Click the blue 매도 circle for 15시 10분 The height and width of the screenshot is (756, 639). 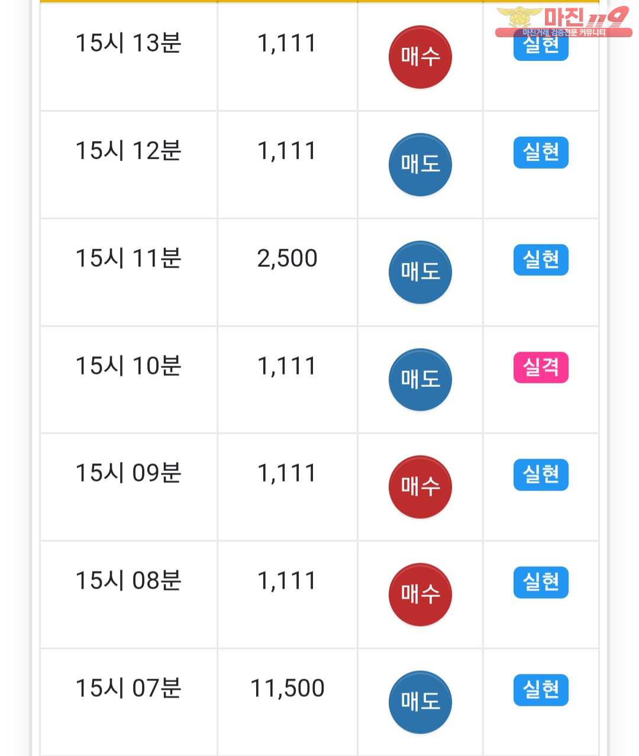420,380
